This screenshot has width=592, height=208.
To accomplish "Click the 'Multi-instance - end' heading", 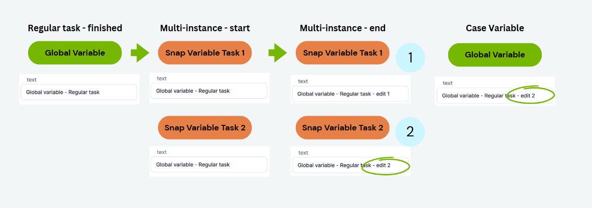I will coord(343,28).
